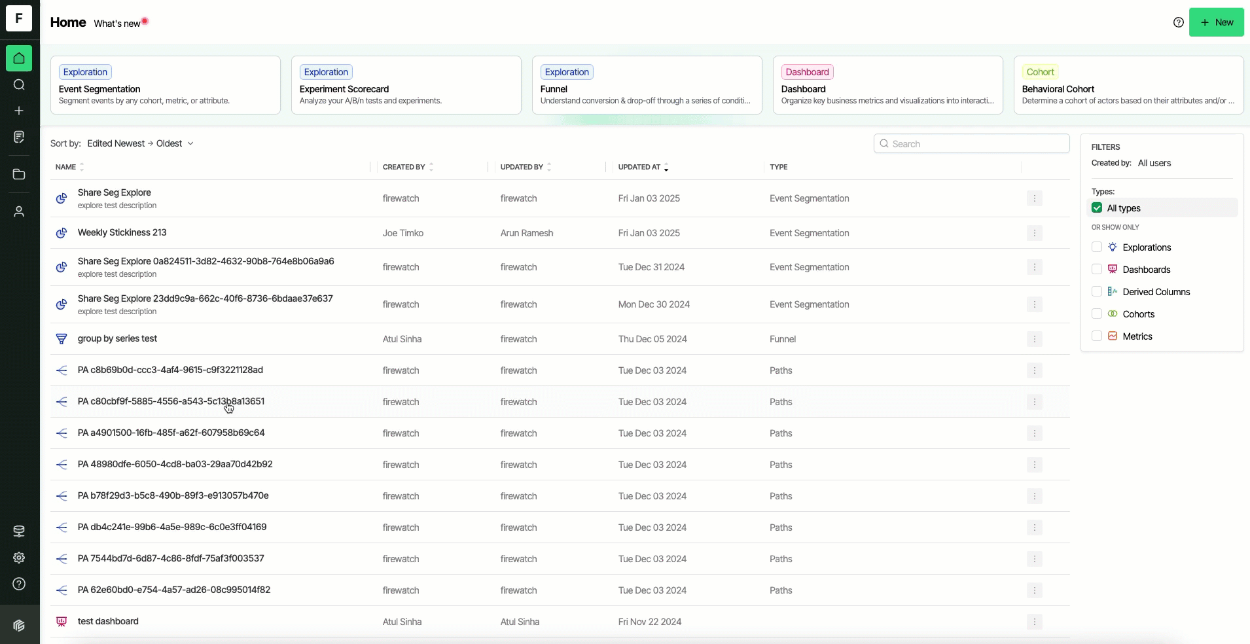Open the search sidebar icon

(19, 84)
